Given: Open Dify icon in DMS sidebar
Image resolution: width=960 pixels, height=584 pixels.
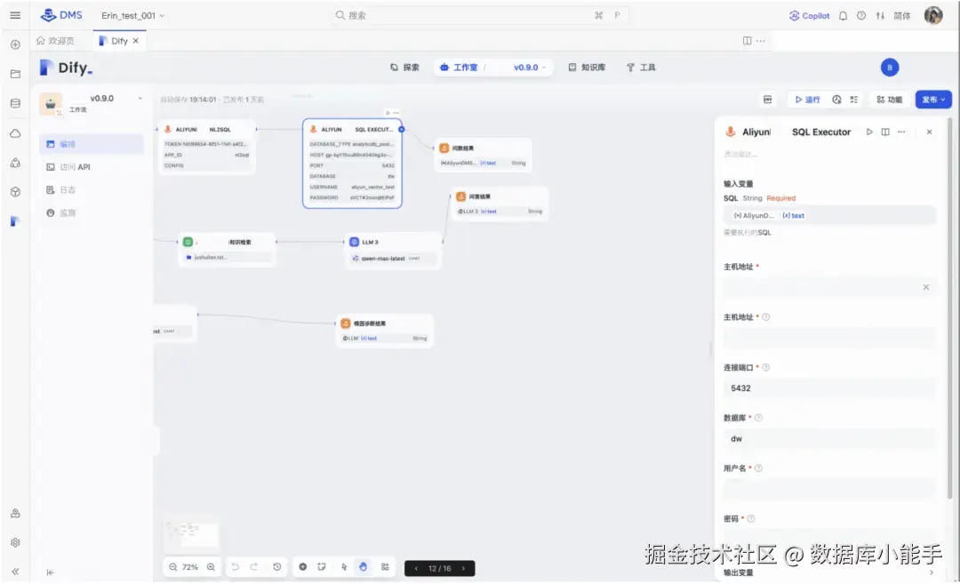Looking at the screenshot, I should tap(15, 221).
